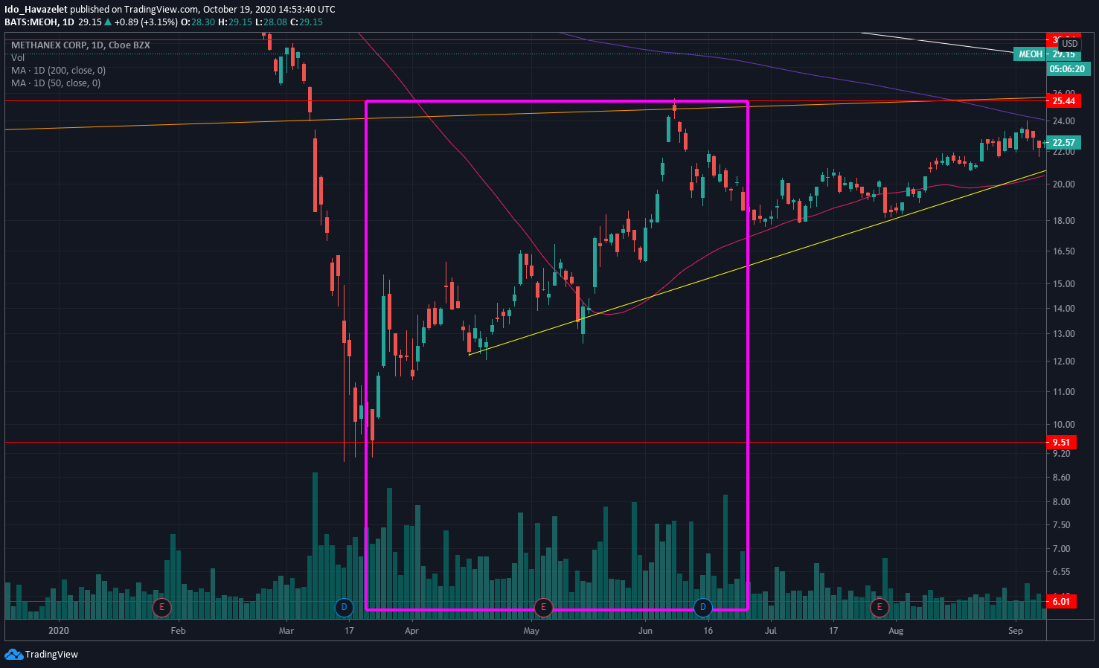
Task: Click the Aug label on the time axis
Action: tap(896, 631)
